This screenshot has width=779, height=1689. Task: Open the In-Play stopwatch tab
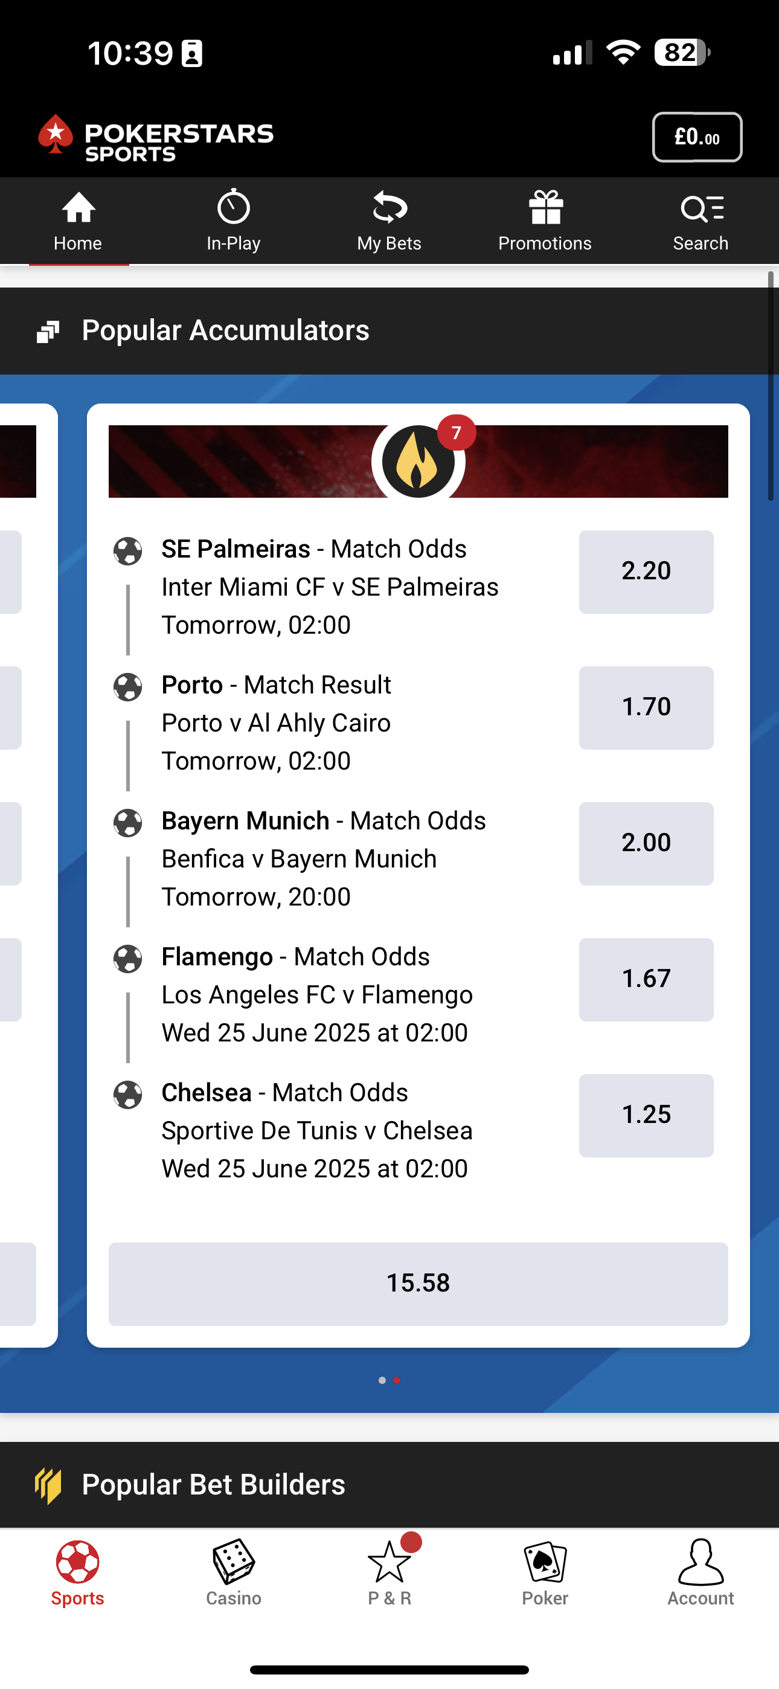pyautogui.click(x=234, y=222)
